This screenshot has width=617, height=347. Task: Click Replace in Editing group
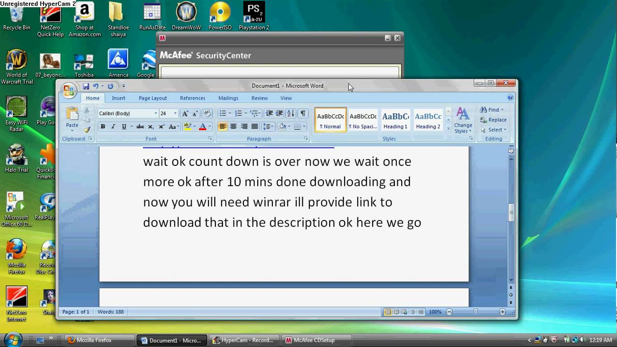493,120
